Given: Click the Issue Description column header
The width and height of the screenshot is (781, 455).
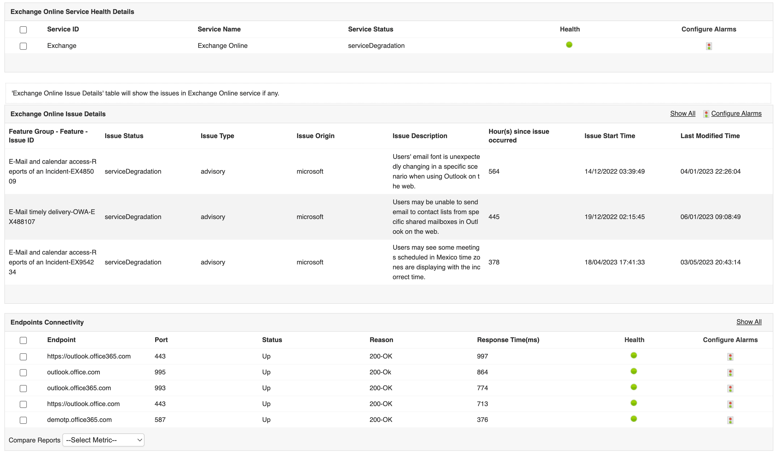Looking at the screenshot, I should 420,136.
